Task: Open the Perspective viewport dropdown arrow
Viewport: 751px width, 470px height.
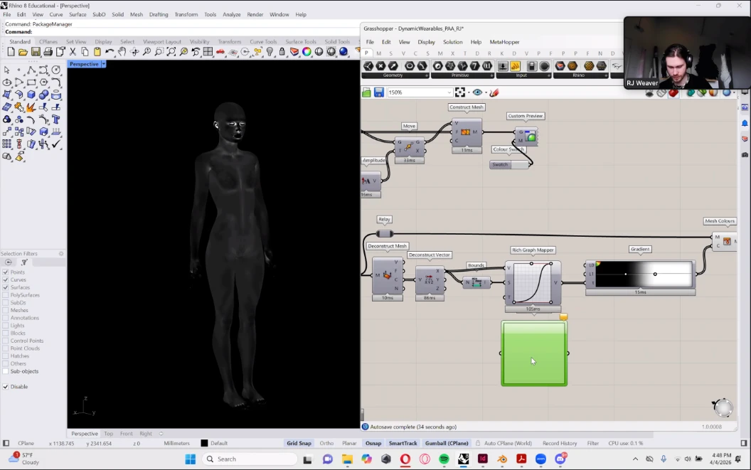Action: [104, 64]
